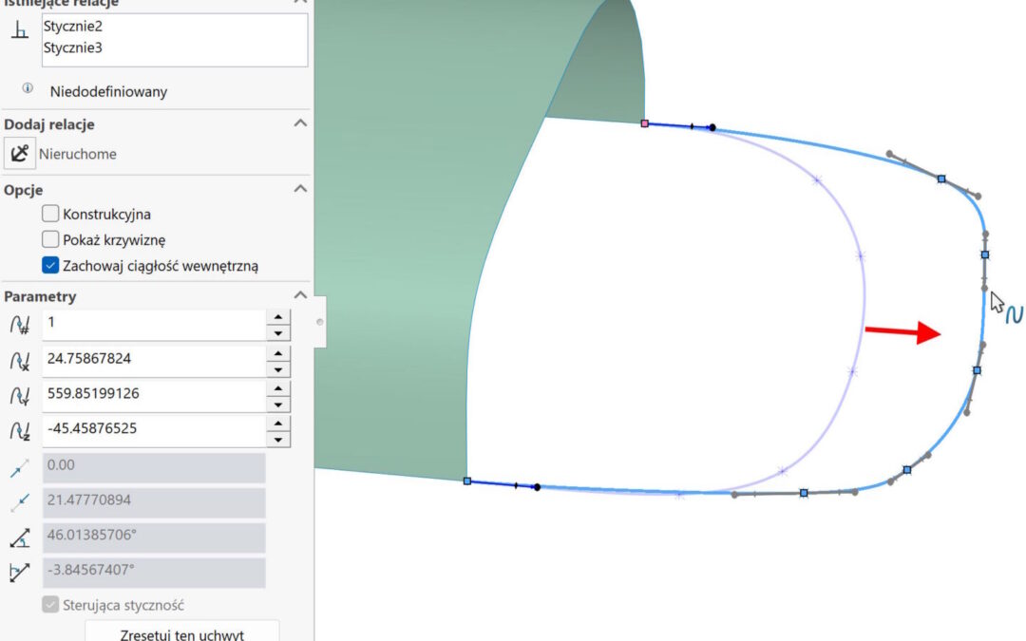Image resolution: width=1026 pixels, height=641 pixels.
Task: Click the spline point number icon
Action: (x=20, y=324)
